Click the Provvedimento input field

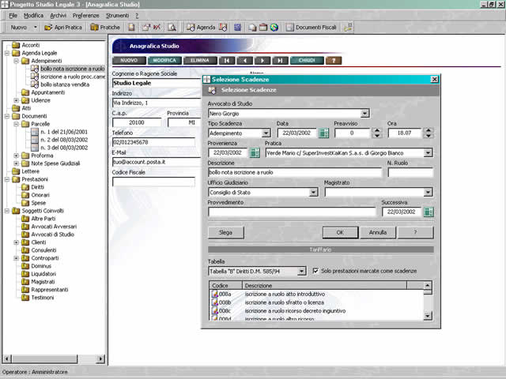click(292, 212)
